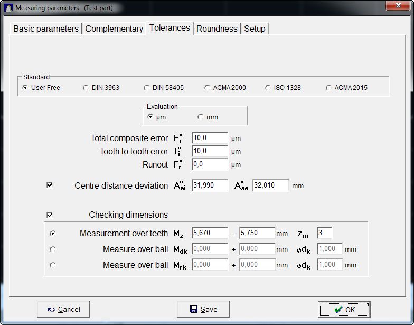Disable the Checking dimensions checkbox
This screenshot has width=414, height=325.
point(50,215)
